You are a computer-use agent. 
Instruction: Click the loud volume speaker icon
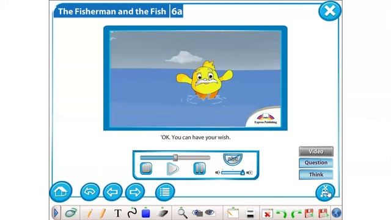[x=249, y=172]
